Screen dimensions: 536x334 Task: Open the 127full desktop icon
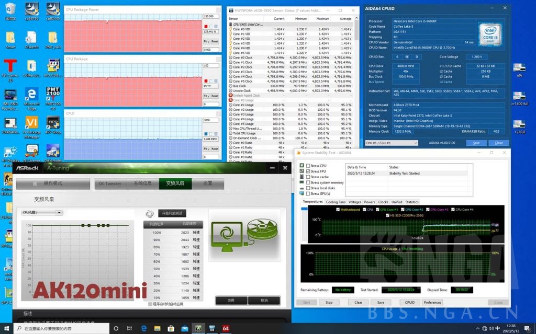click(x=519, y=126)
